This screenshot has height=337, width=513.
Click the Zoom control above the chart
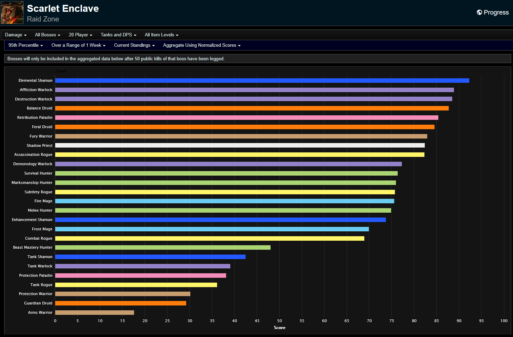[x=61, y=71]
